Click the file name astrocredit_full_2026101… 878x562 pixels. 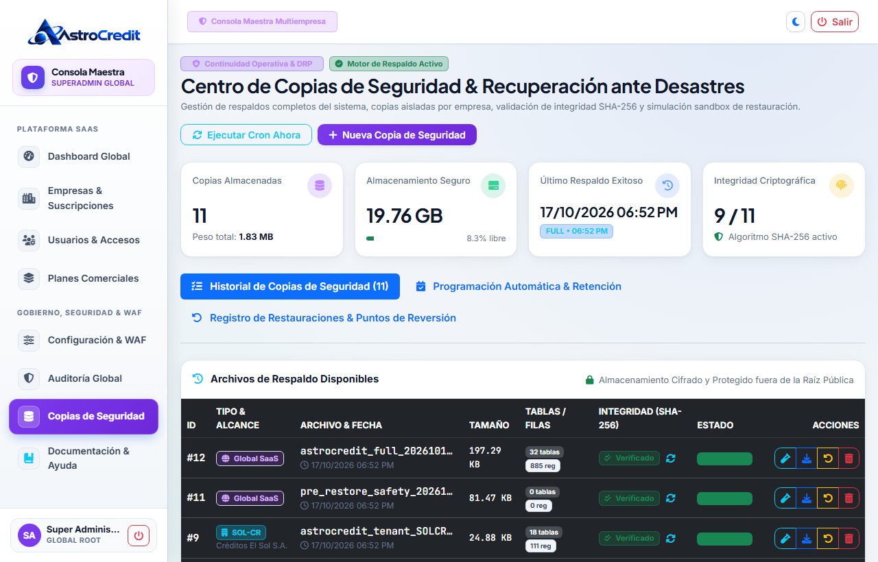point(377,451)
